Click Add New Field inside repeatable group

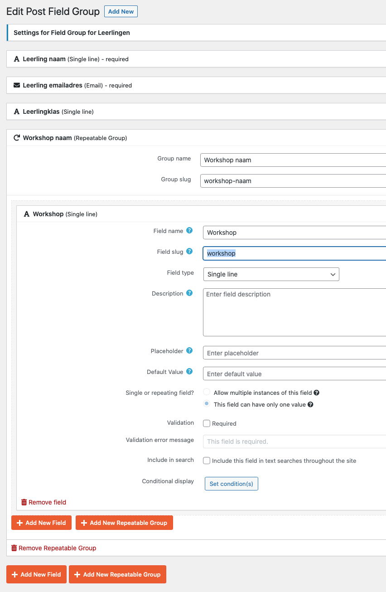click(x=41, y=523)
